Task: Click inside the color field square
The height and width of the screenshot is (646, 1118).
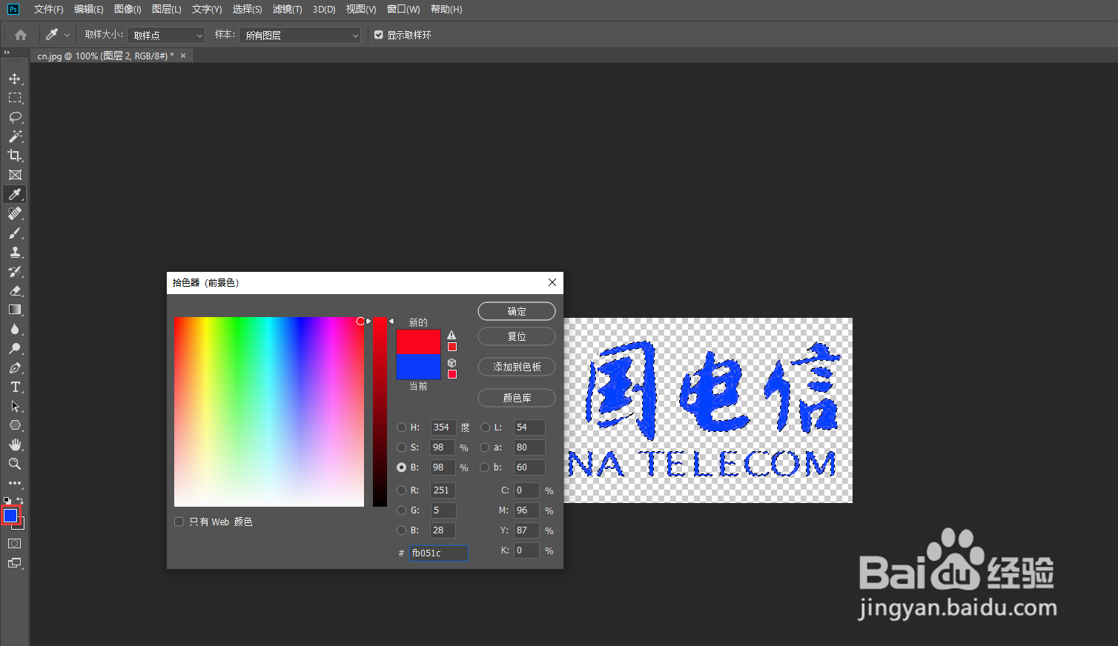Action: 269,412
